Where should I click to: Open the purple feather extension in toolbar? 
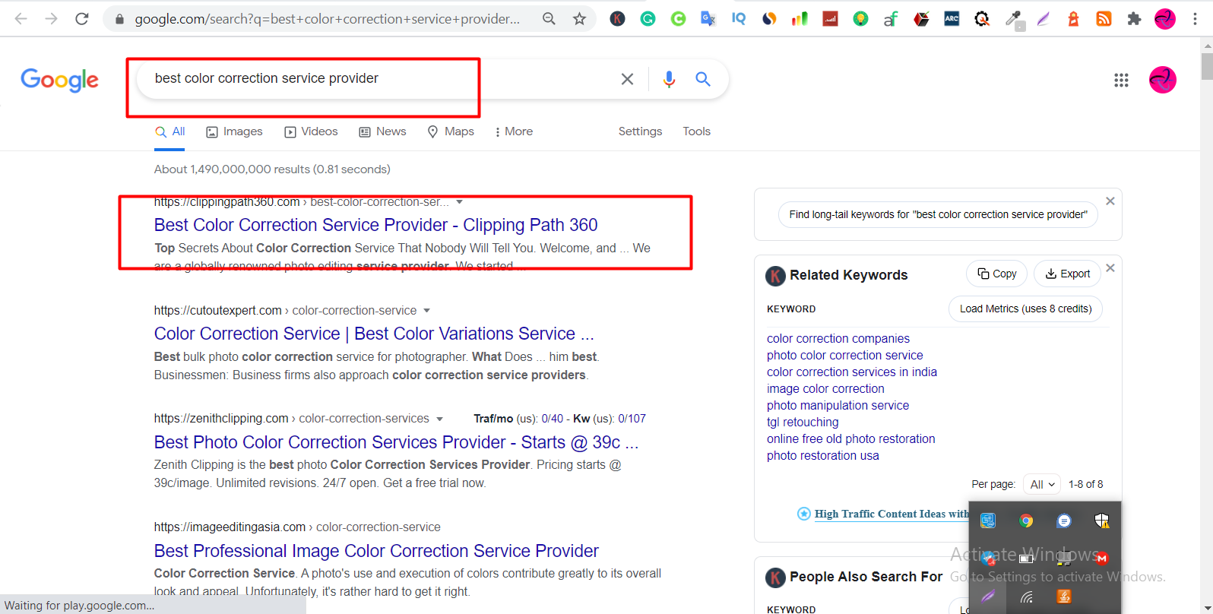click(1043, 19)
